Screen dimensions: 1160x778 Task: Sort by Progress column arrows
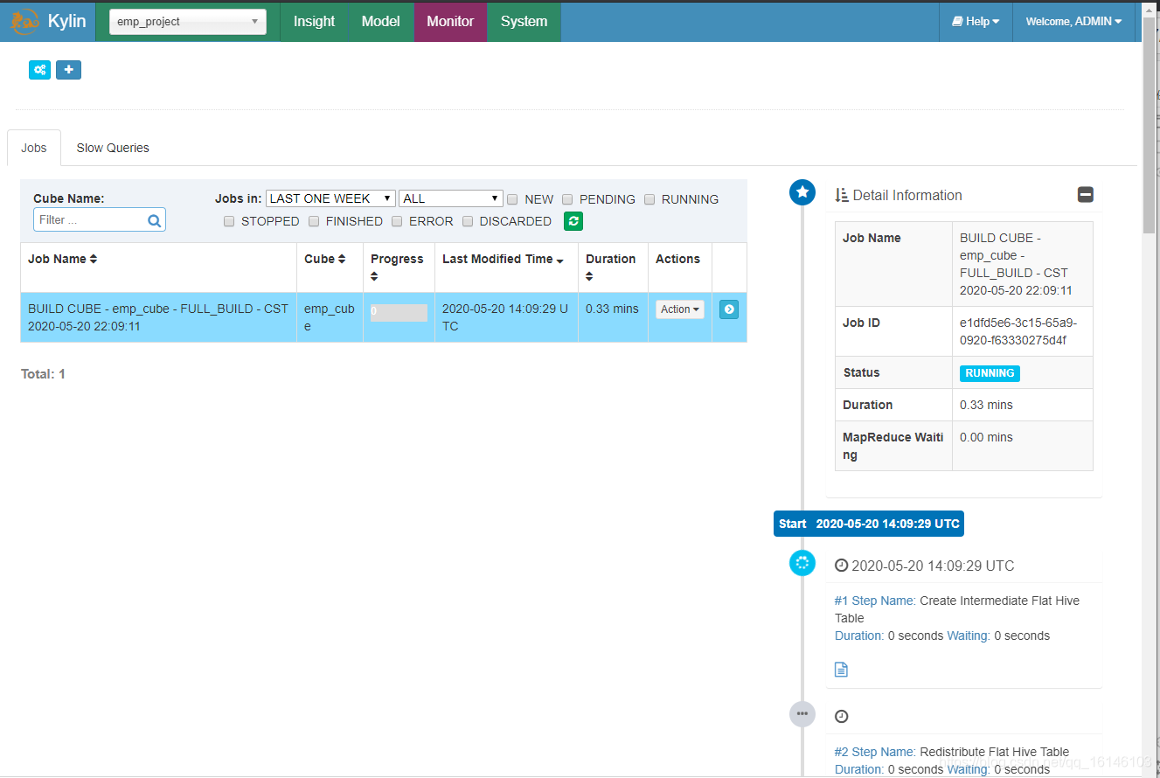click(x=374, y=276)
